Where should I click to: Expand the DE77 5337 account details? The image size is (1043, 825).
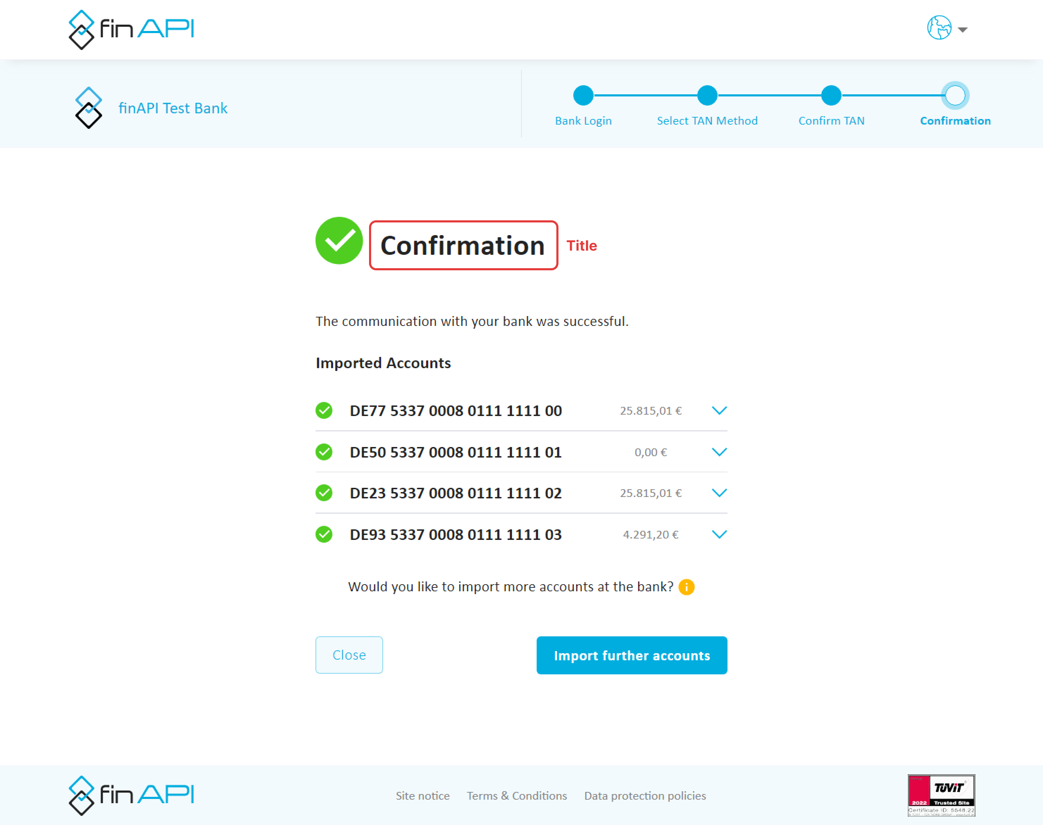(x=719, y=411)
